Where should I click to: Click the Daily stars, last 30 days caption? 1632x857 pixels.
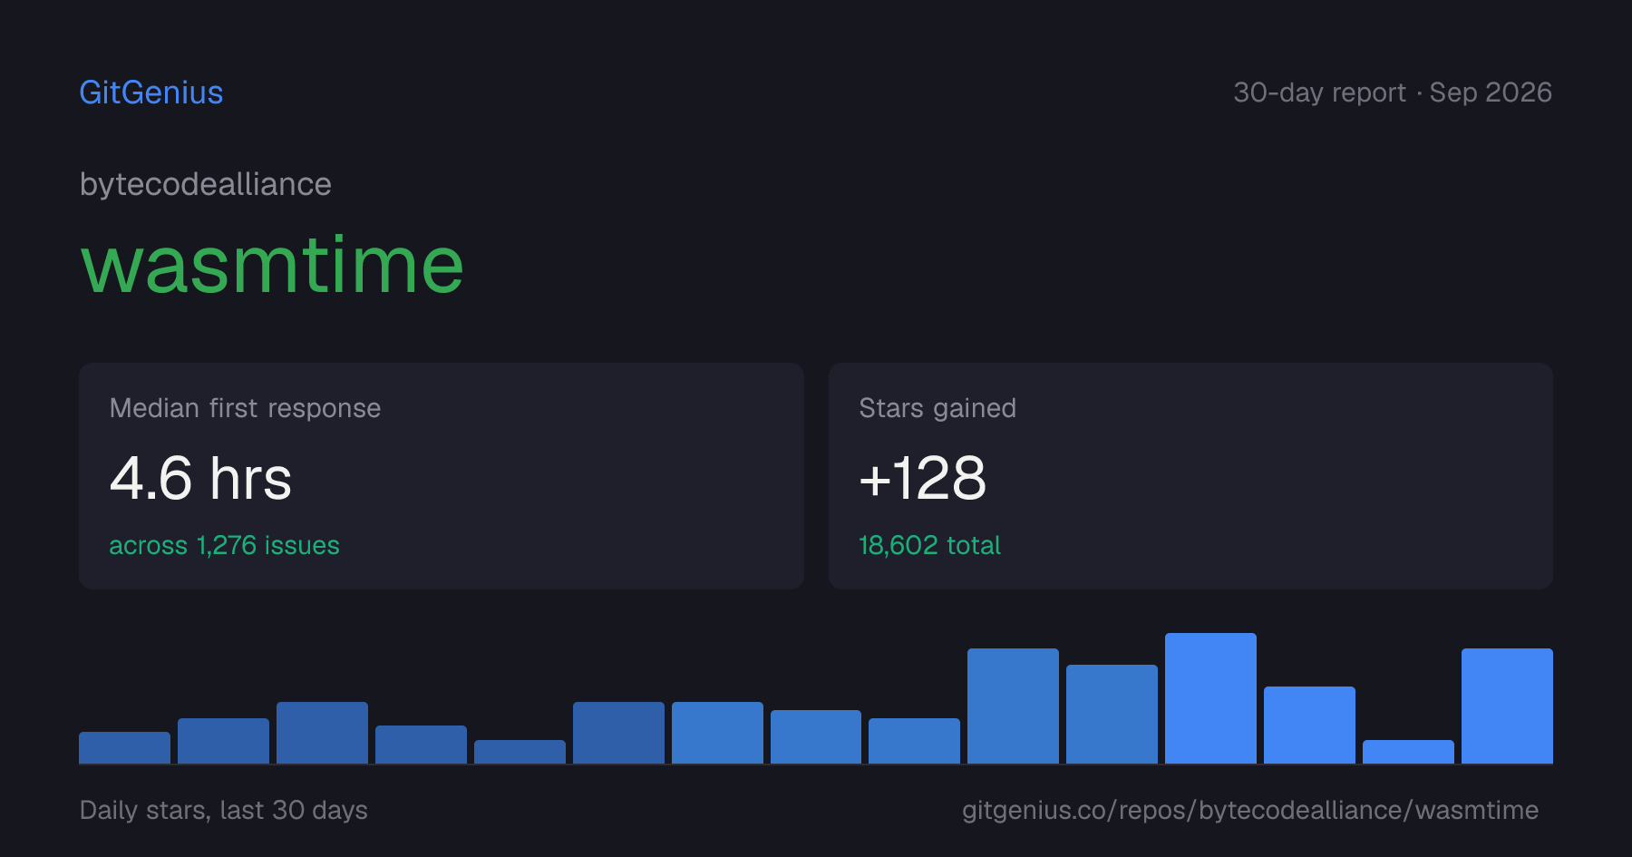pos(224,810)
